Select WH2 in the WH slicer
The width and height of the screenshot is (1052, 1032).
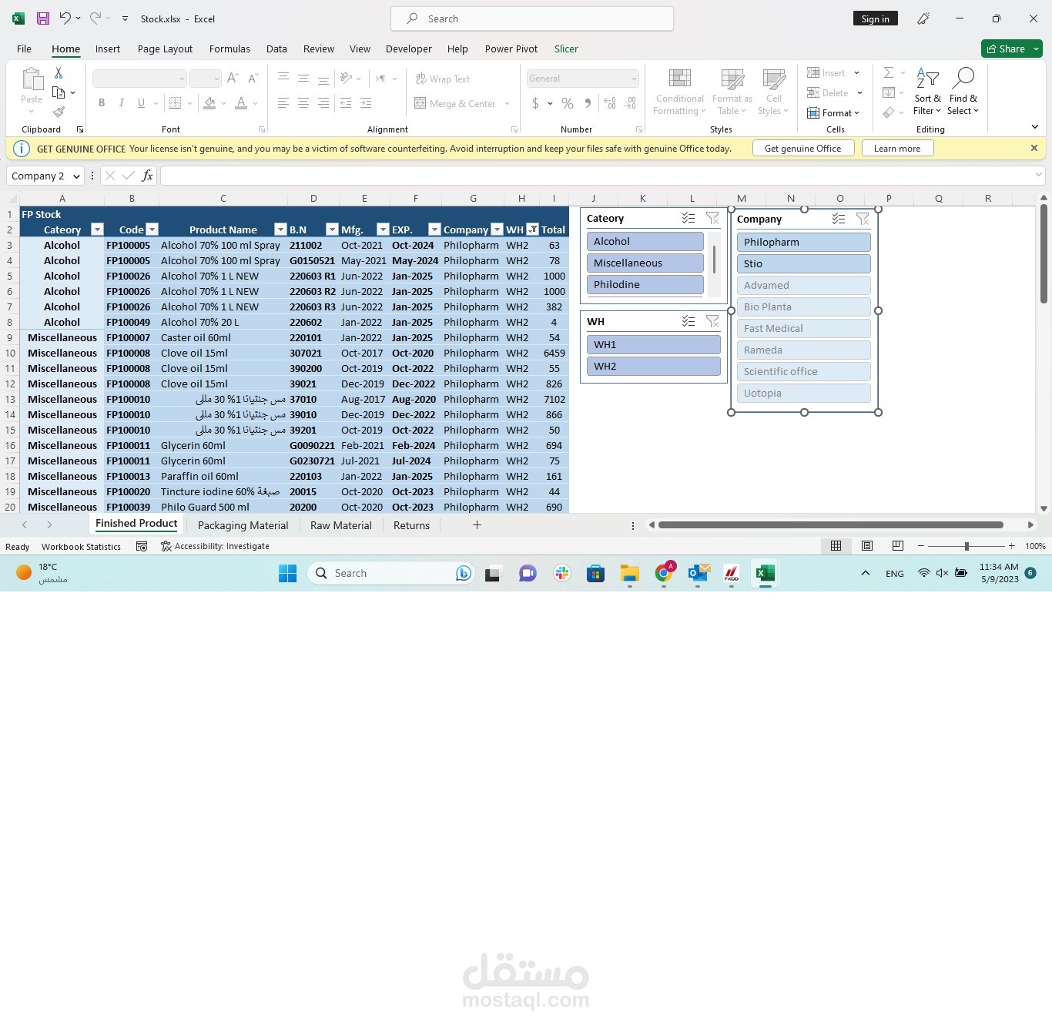[x=654, y=366]
